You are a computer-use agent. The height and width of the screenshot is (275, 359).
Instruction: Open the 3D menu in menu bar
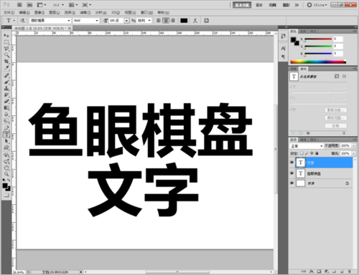116,12
